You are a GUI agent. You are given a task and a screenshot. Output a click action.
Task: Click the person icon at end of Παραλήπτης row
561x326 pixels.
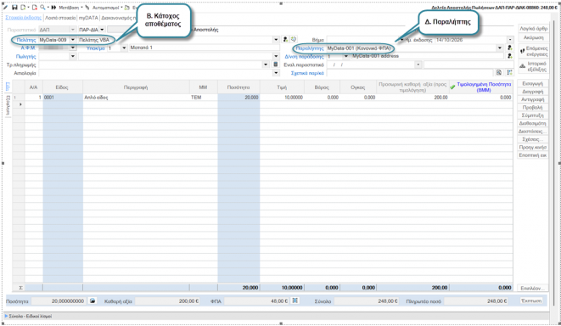coord(510,48)
